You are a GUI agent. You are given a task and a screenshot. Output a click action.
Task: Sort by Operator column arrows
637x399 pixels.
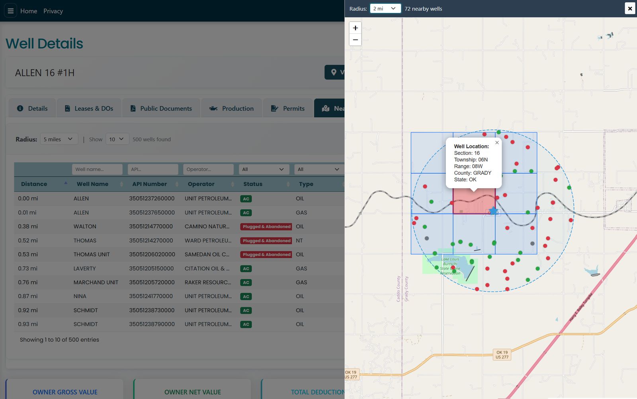click(x=233, y=184)
